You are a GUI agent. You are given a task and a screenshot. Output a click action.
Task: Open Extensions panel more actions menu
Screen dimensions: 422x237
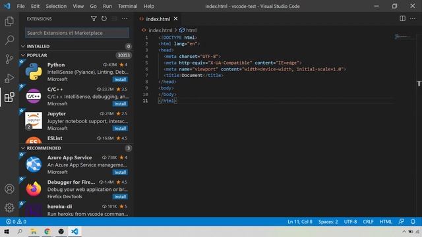click(125, 18)
